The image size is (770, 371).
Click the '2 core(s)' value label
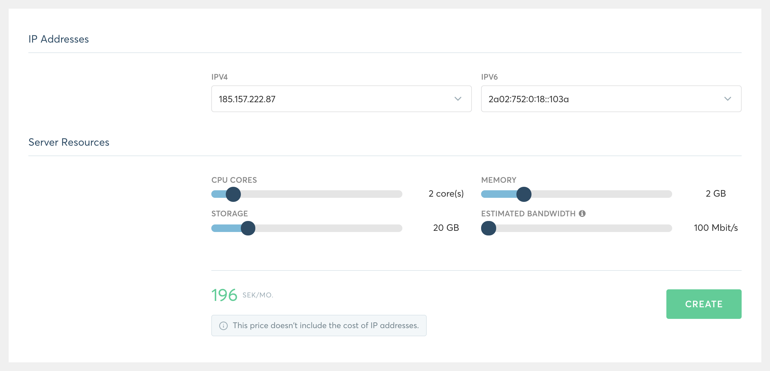[x=446, y=194]
